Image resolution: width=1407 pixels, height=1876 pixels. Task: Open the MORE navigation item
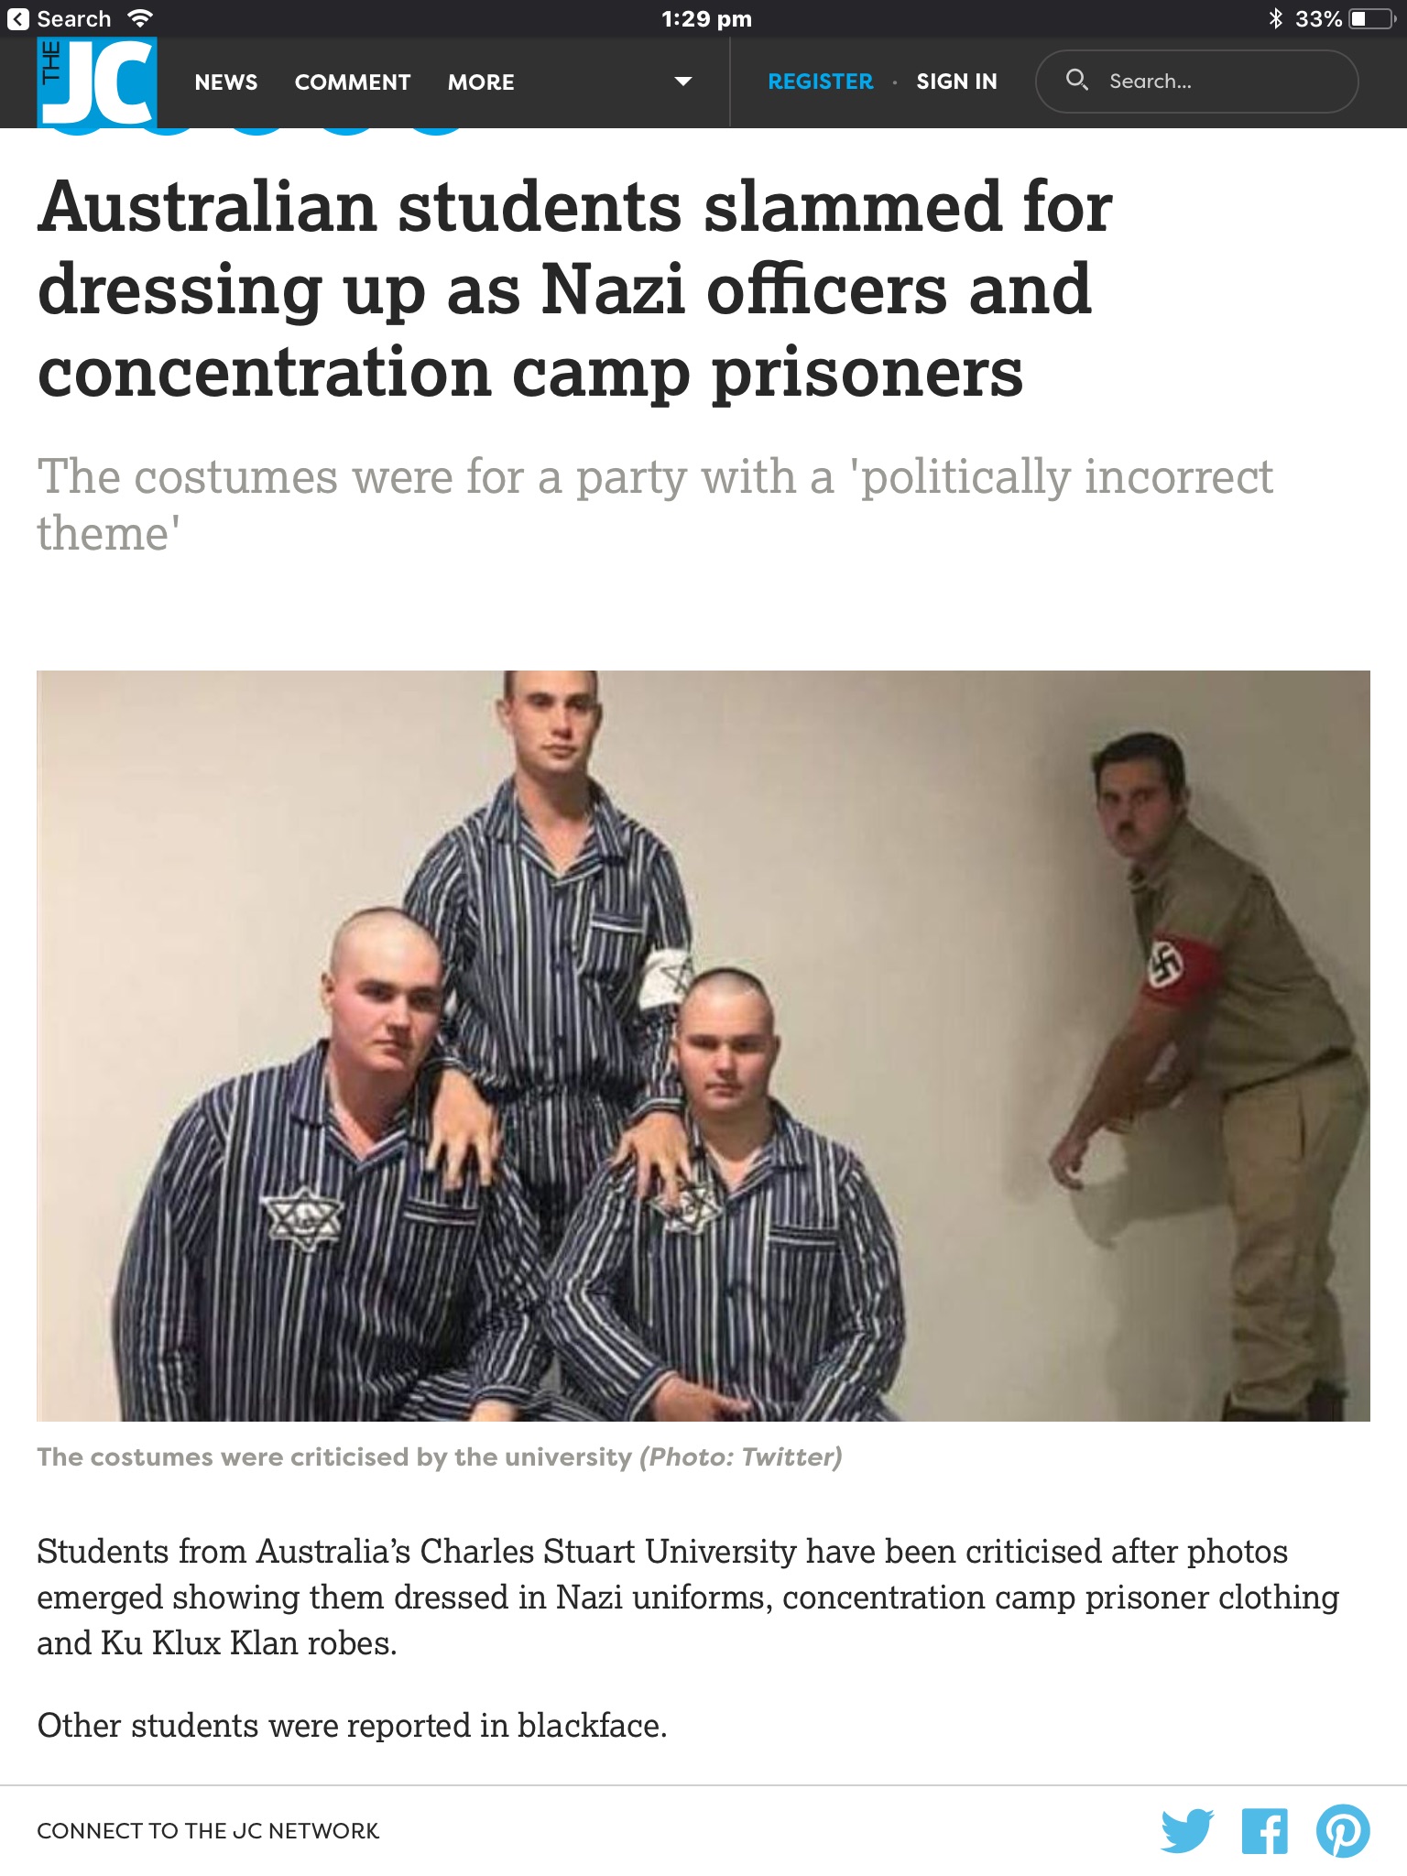tap(481, 82)
